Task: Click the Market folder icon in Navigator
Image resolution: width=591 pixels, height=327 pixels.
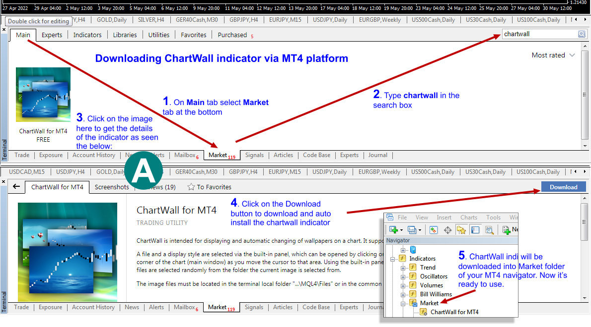Action: point(414,303)
